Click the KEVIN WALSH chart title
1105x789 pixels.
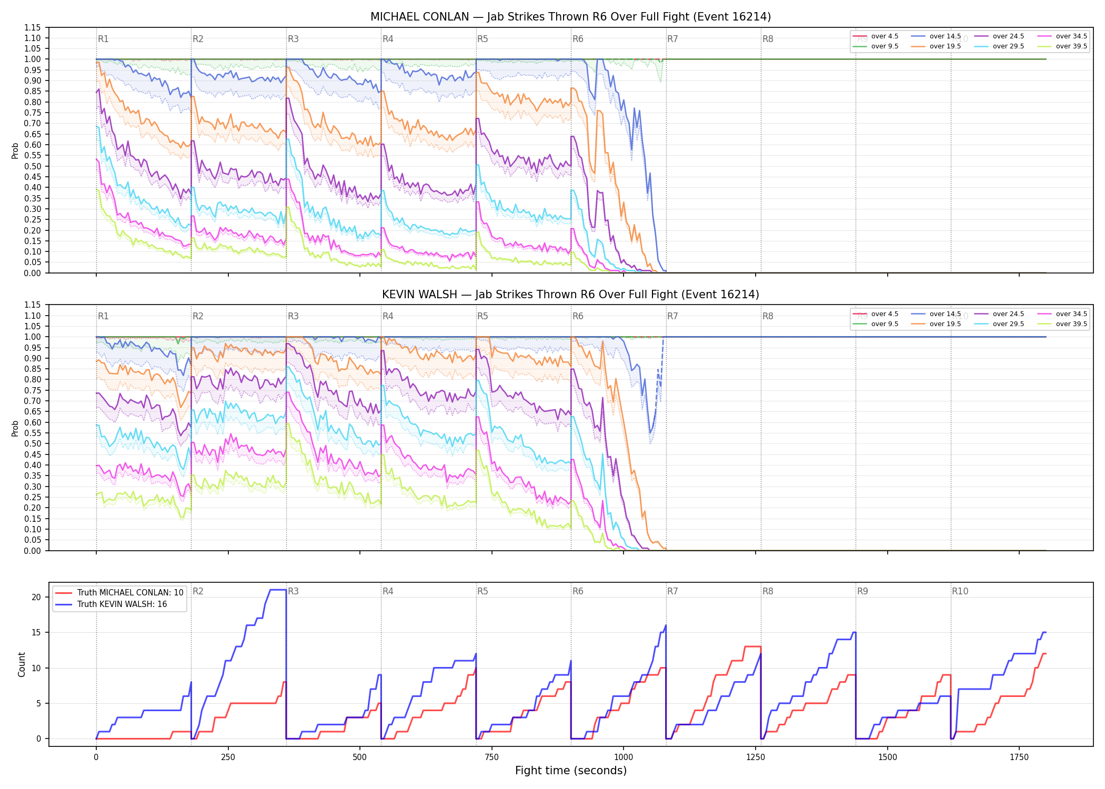point(570,295)
